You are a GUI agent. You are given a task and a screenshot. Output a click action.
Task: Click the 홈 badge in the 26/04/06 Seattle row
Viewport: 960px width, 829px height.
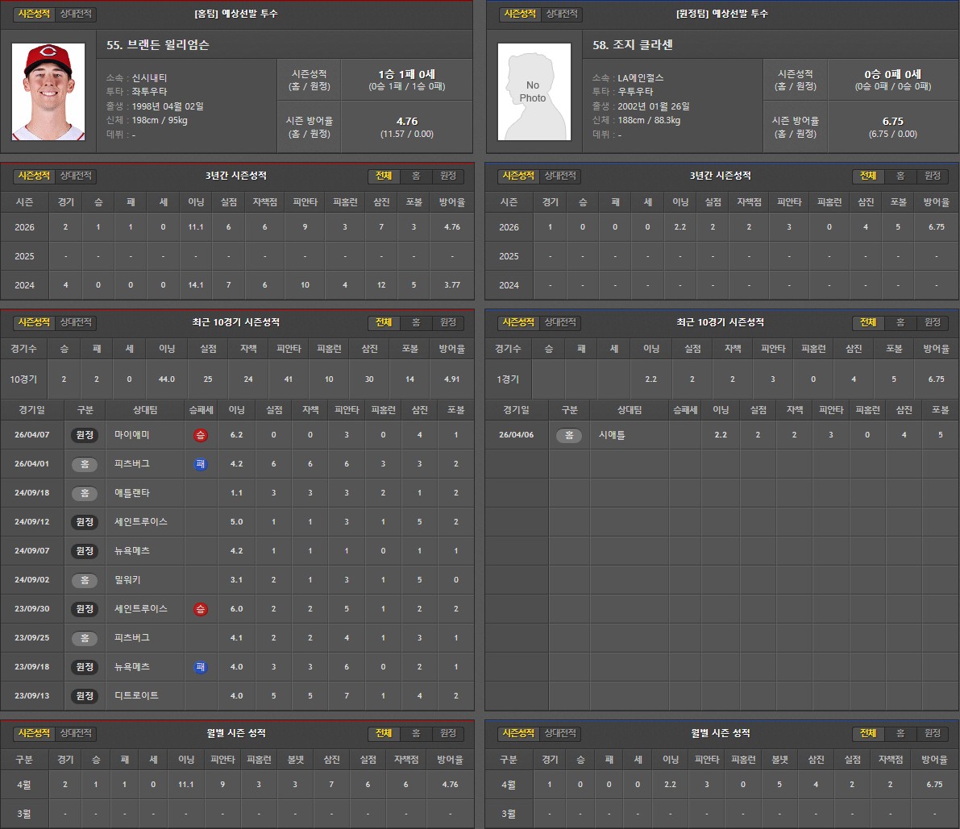point(569,435)
